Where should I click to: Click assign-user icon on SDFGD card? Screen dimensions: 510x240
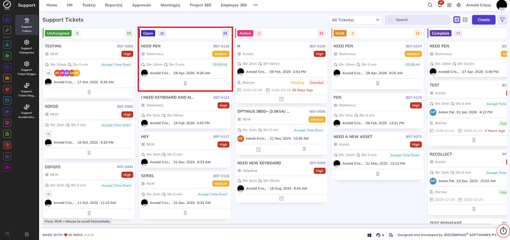coord(48,133)
